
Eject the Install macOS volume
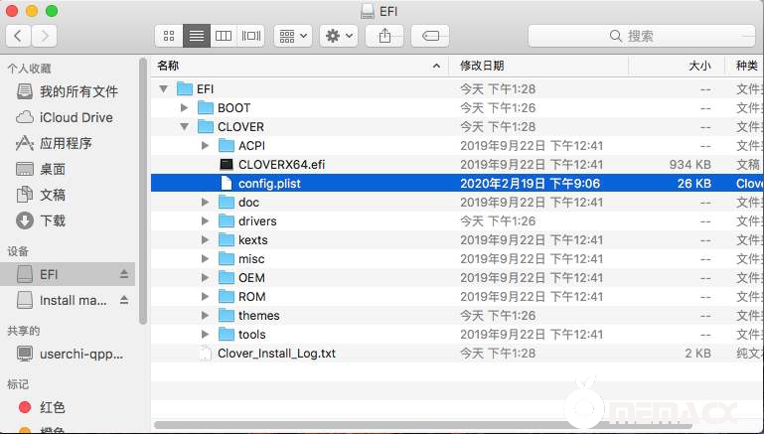(x=124, y=300)
